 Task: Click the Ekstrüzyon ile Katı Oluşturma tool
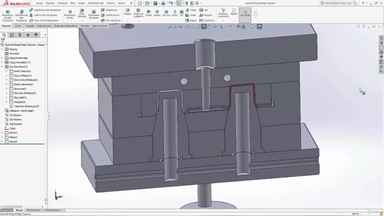click(8, 16)
